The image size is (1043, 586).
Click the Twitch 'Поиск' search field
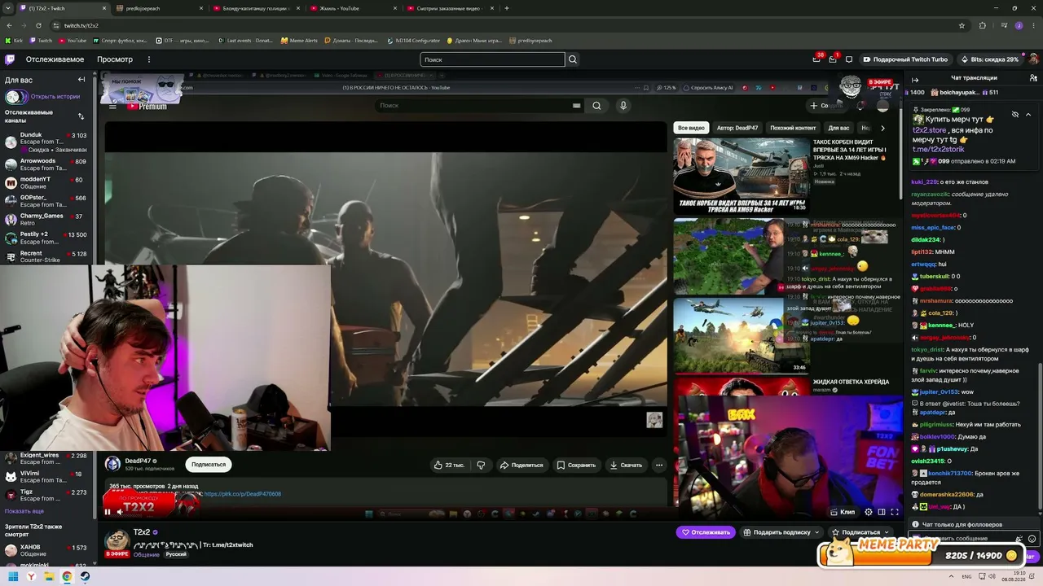[x=492, y=59]
